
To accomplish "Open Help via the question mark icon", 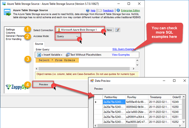I will coord(88,10).
